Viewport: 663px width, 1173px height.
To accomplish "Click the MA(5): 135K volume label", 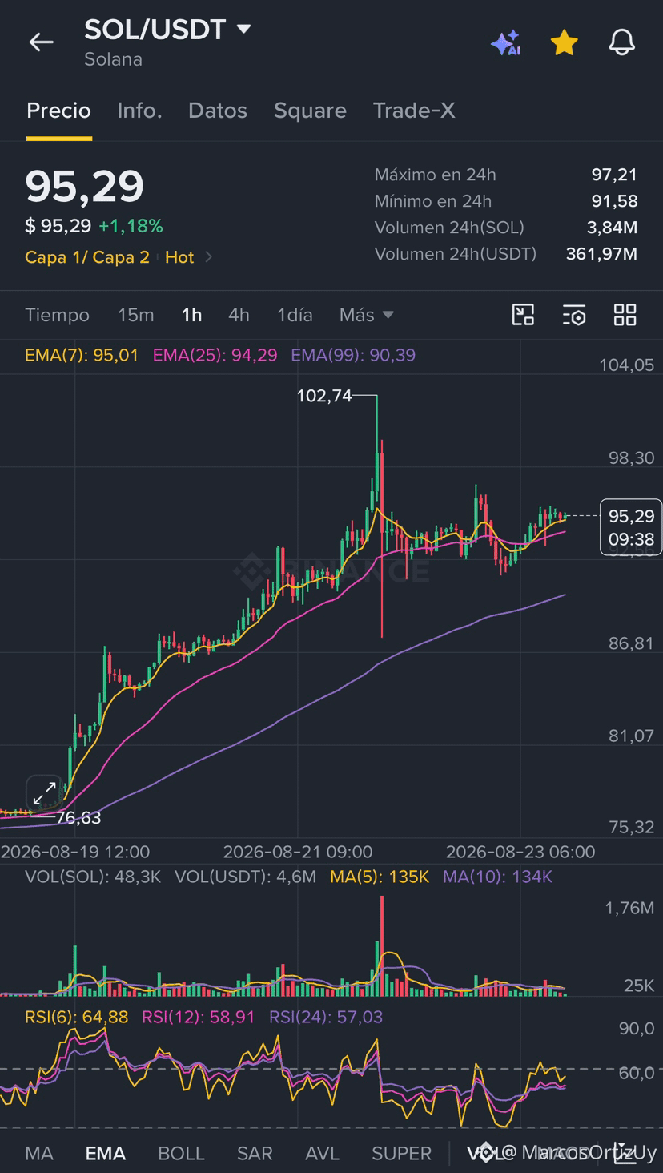I will point(380,877).
